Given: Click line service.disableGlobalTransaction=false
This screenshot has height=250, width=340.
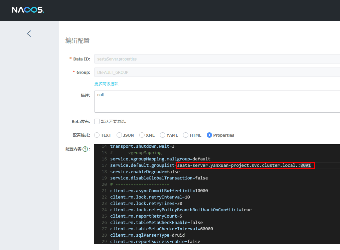Looking at the screenshot, I should [159, 178].
